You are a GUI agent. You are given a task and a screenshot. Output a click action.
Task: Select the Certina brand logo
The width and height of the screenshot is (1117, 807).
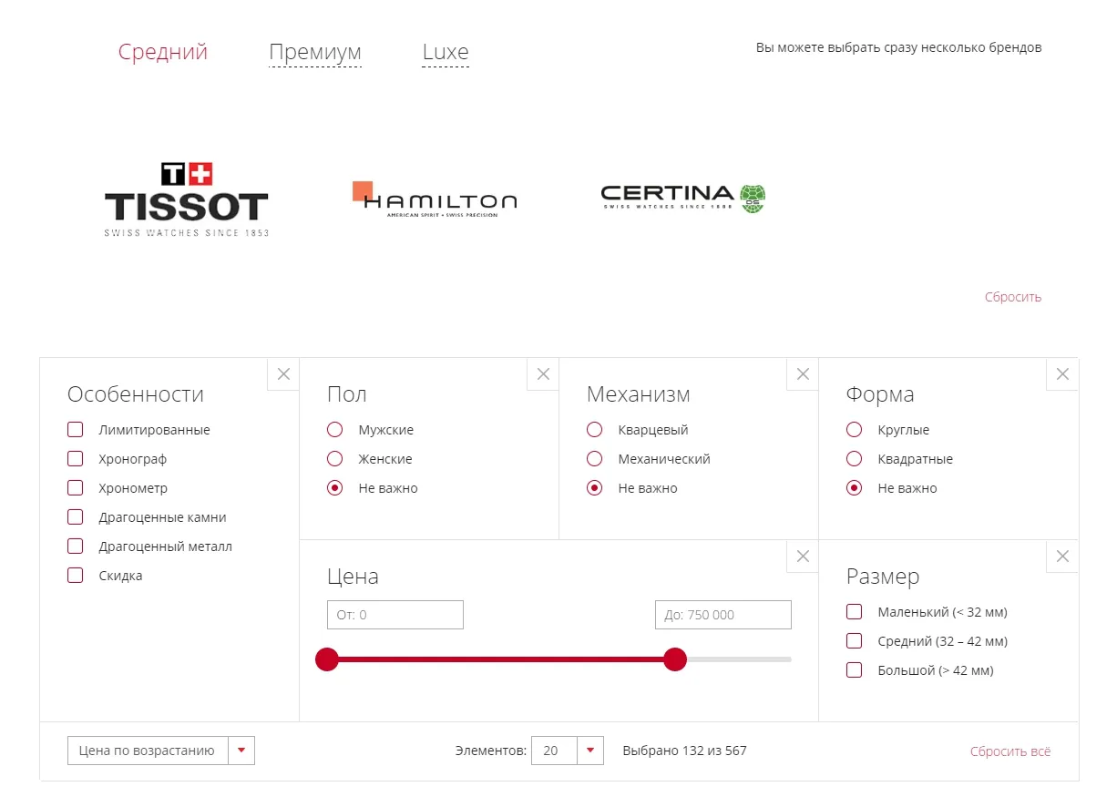click(683, 198)
